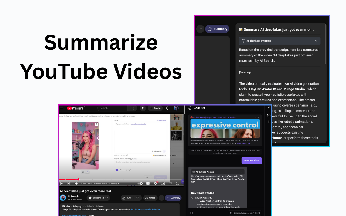Expand the HeyGen Avatar IV testing chapter

click(106, 183)
